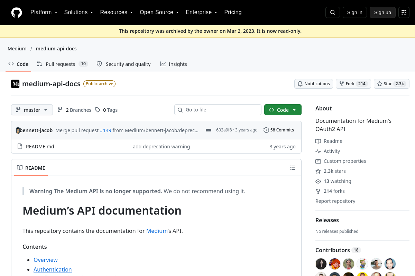
Task: Open the Security and quality tab
Action: (x=123, y=64)
